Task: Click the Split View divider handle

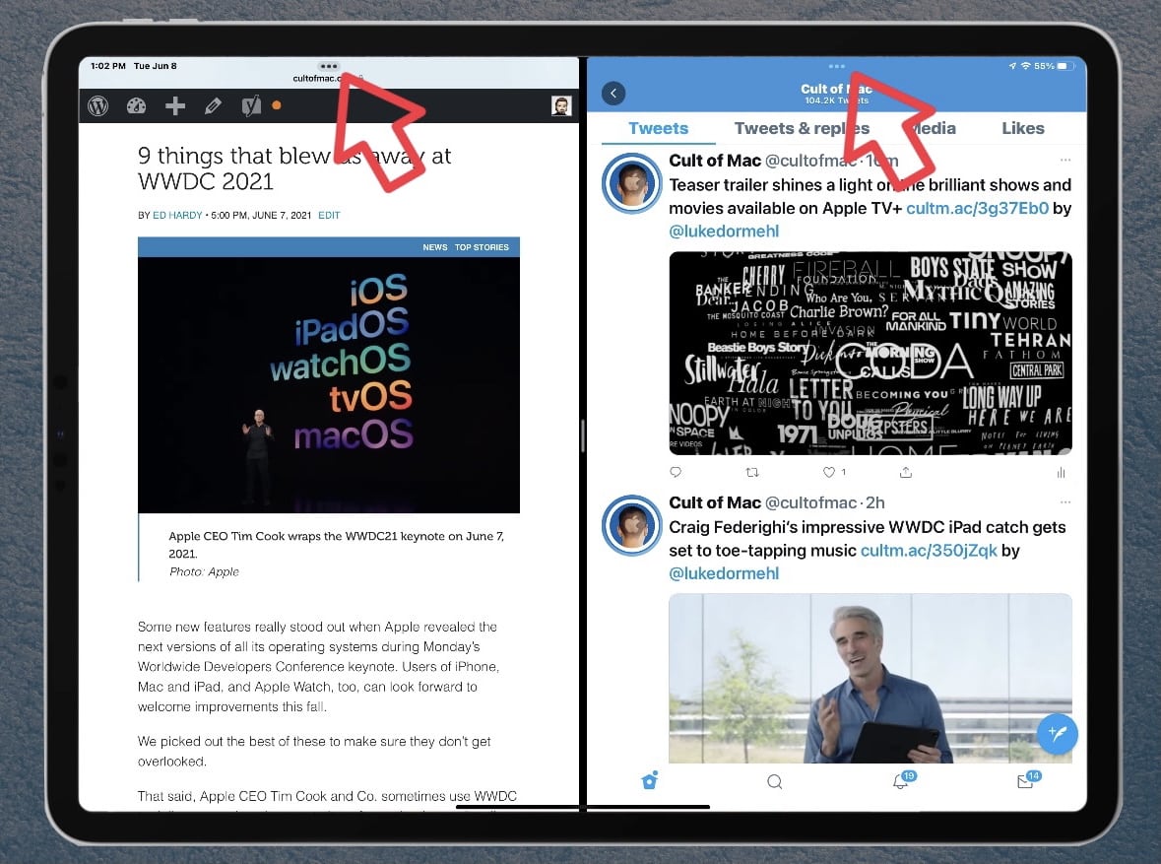Action: coord(583,434)
